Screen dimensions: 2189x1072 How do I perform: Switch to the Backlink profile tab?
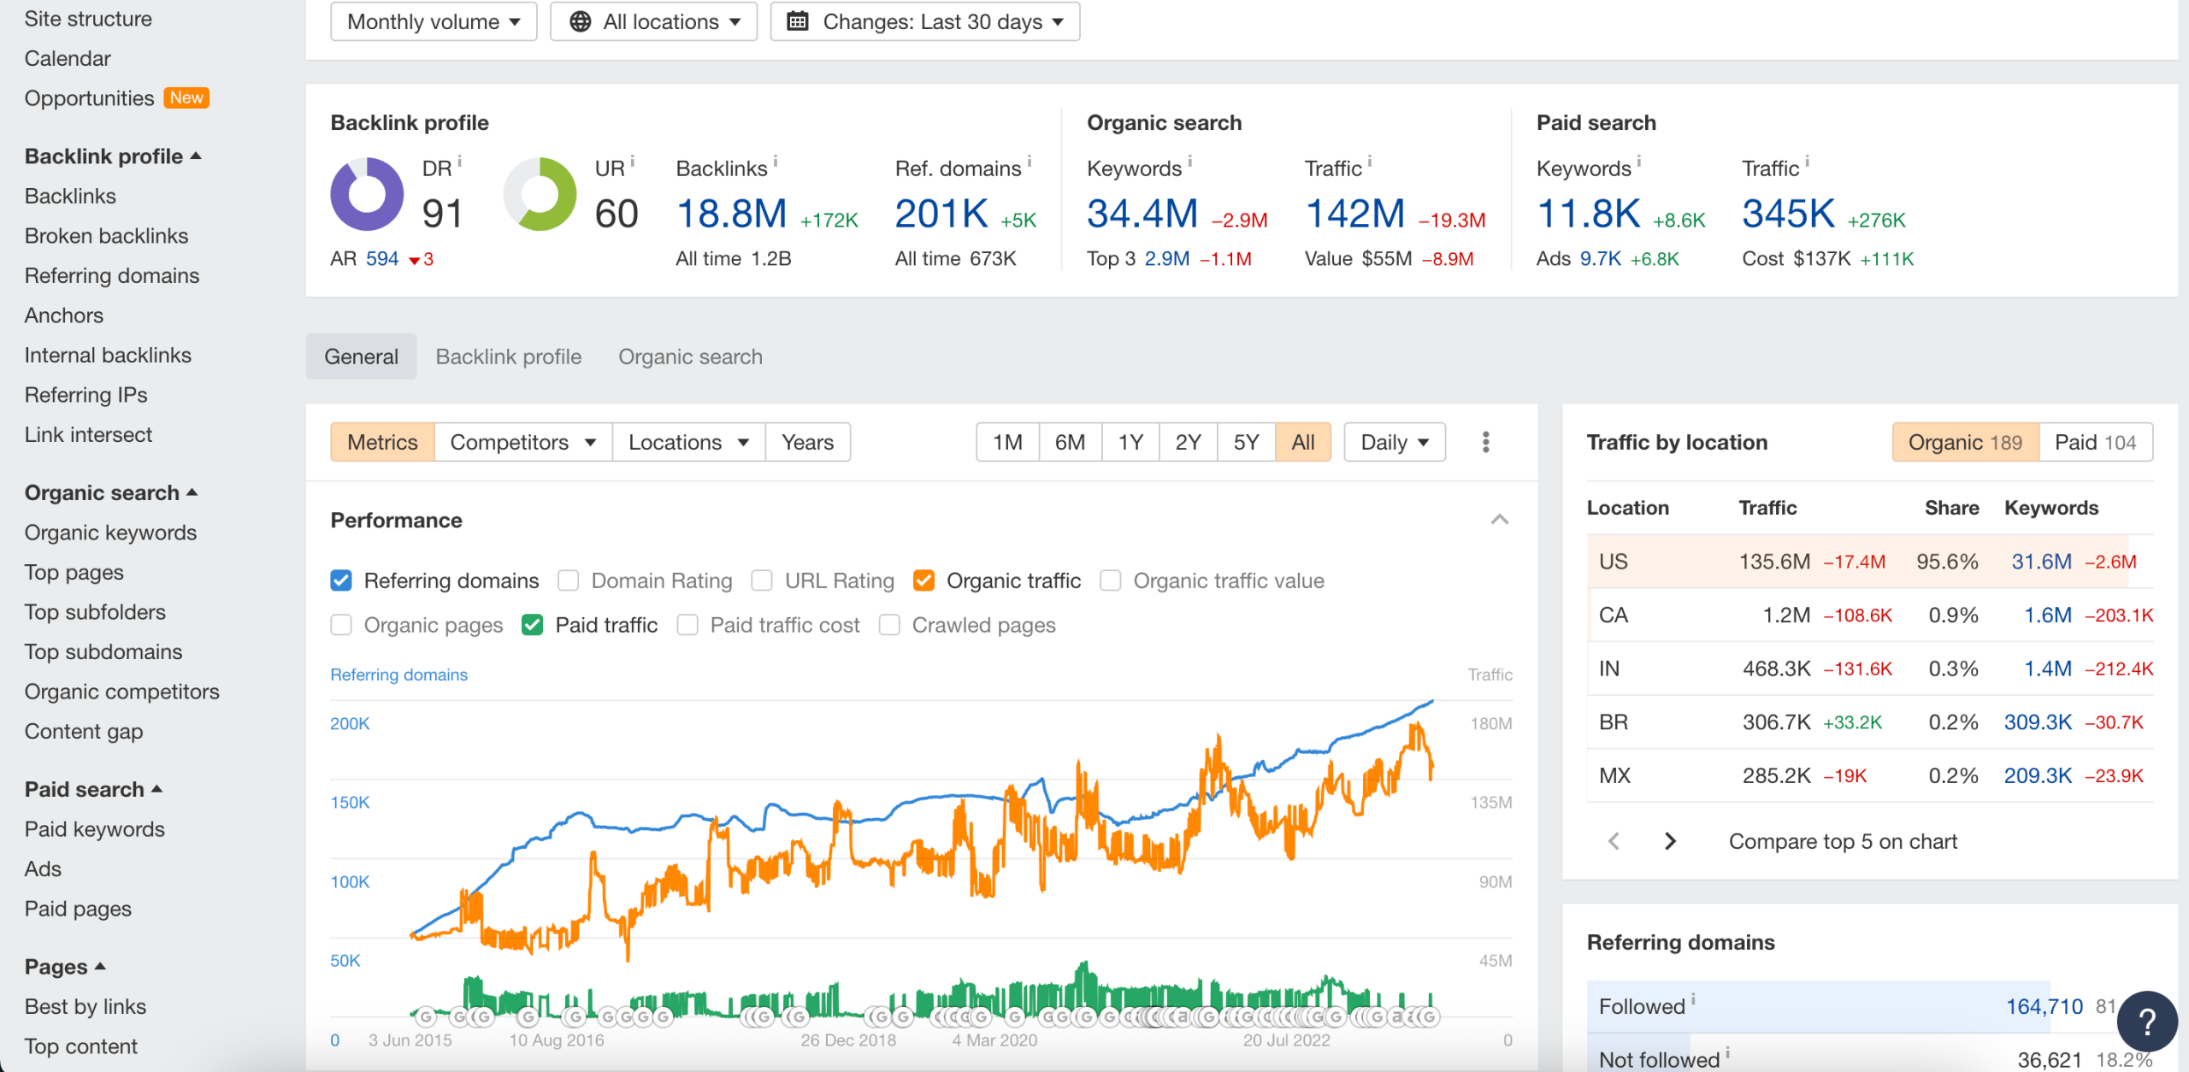pos(509,356)
